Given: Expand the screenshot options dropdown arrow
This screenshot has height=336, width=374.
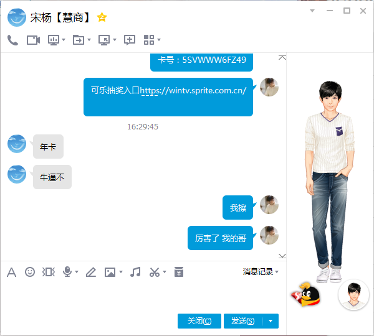Looking at the screenshot, I should point(165,272).
